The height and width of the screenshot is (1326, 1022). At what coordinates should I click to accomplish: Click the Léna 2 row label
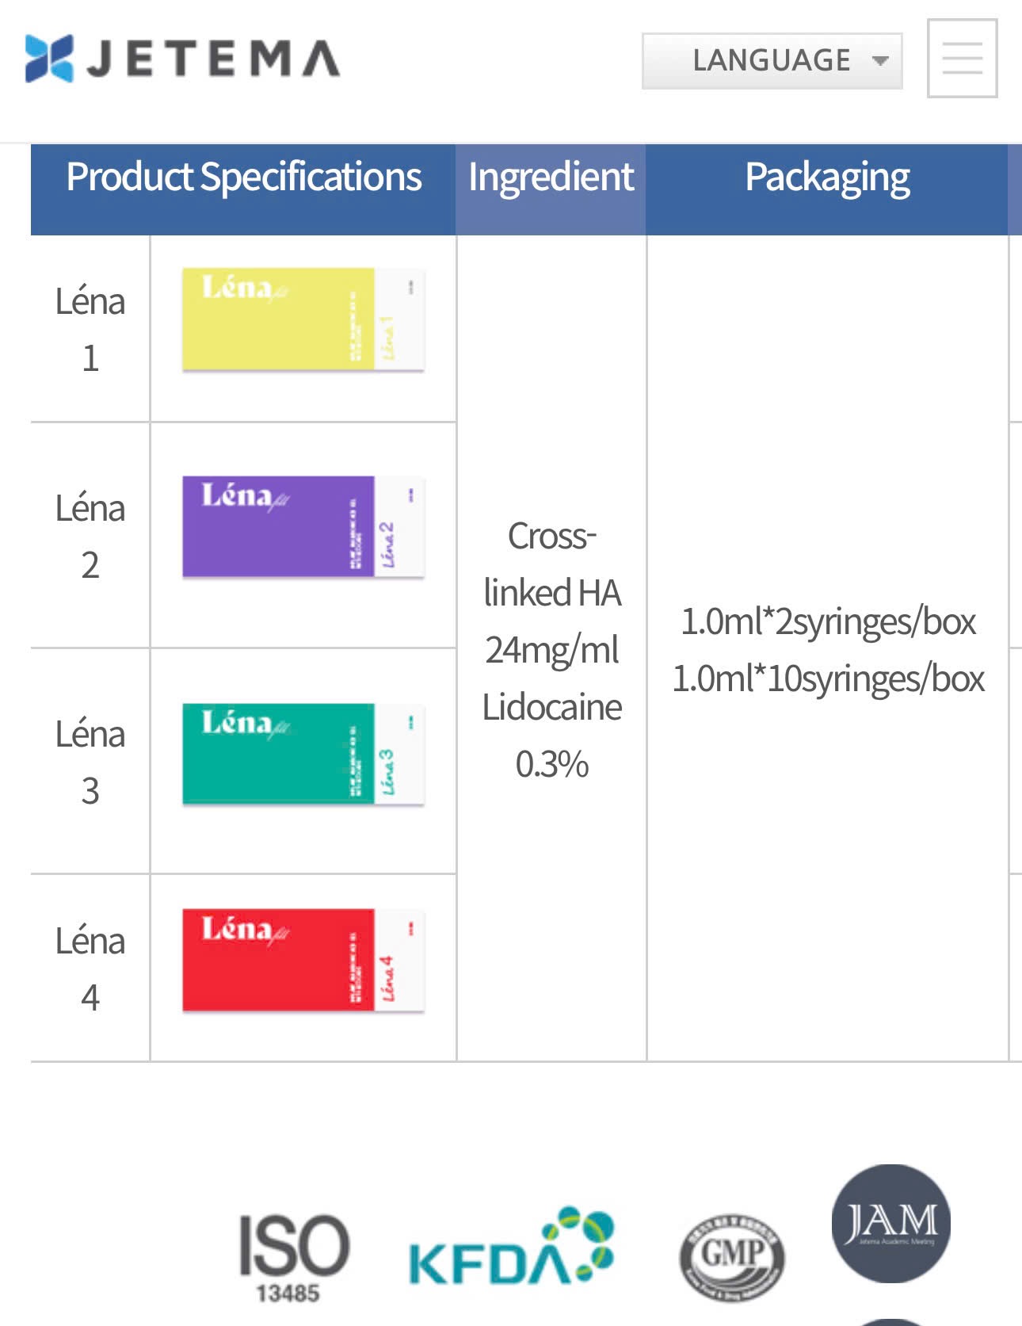(90, 536)
